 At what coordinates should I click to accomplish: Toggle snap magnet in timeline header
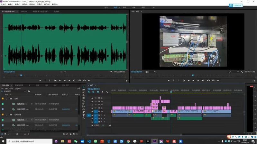pos(93,92)
